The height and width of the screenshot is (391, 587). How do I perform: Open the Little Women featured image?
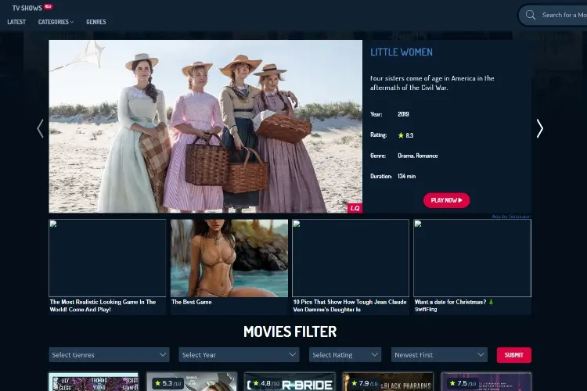[206, 126]
